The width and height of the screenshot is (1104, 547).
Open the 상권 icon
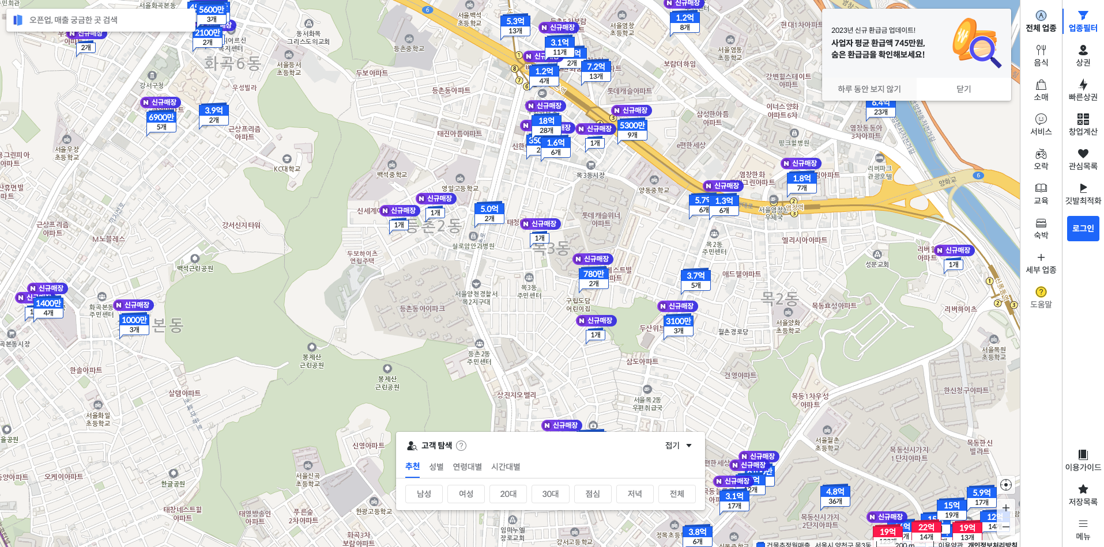click(x=1083, y=50)
